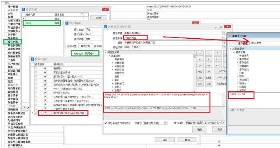The width and height of the screenshot is (280, 148).
Task: Insert the equals operator
Action: pyautogui.click(x=200, y=59)
